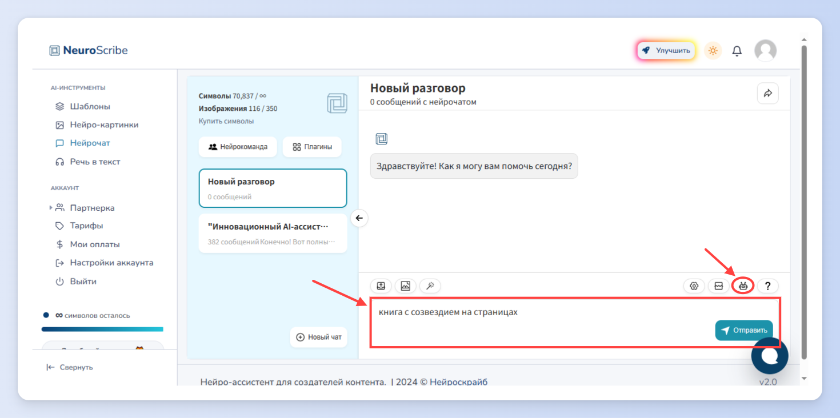
Task: Click the symbols remaining progress bar
Action: (102, 329)
